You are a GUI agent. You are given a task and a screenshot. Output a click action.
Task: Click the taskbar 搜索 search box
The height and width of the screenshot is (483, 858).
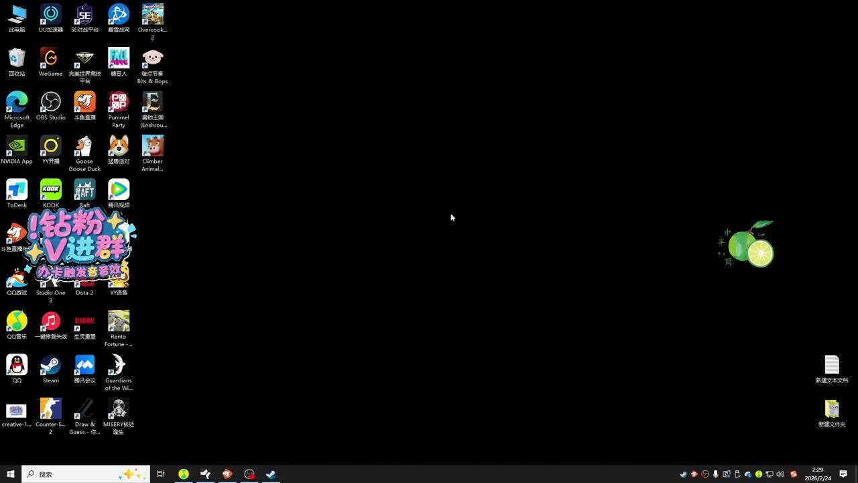74,474
